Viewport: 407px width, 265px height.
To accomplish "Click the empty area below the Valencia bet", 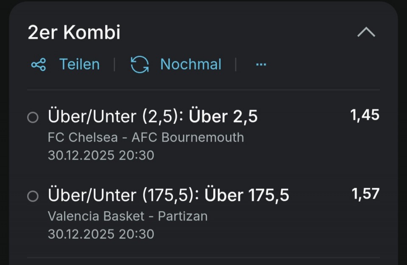I will click(x=203, y=250).
